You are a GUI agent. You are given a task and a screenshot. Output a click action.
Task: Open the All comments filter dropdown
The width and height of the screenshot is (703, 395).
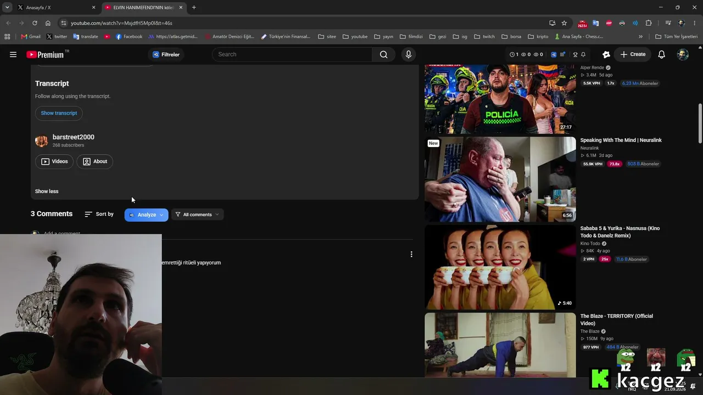click(197, 215)
